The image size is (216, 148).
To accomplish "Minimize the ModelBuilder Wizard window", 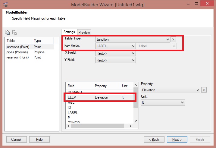I will pyautogui.click(x=188, y=4).
